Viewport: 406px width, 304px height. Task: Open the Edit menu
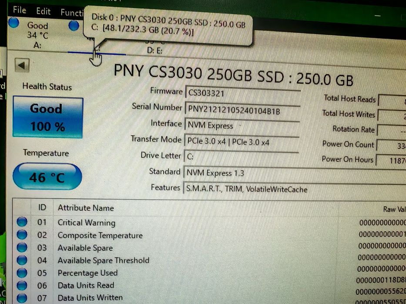[43, 11]
